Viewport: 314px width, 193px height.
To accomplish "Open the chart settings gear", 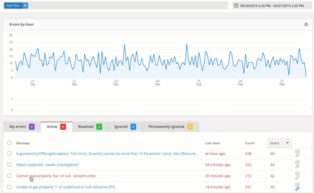I will pyautogui.click(x=306, y=25).
